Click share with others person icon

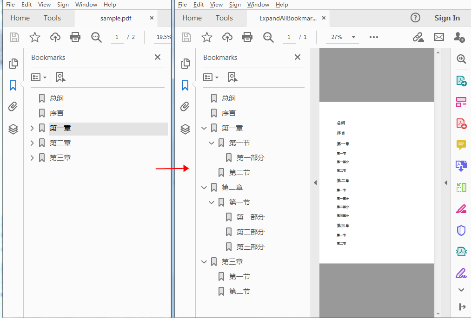coord(459,37)
